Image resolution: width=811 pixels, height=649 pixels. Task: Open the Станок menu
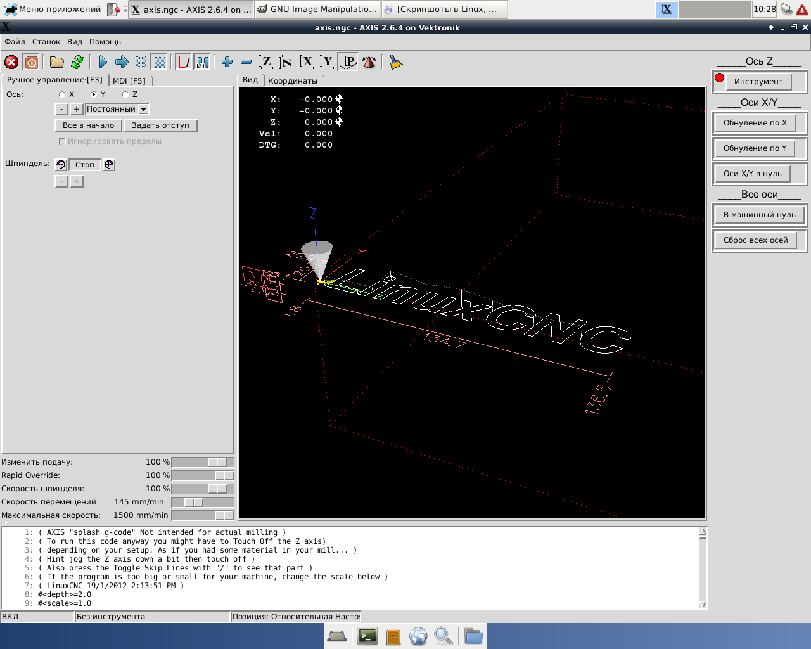tap(46, 42)
